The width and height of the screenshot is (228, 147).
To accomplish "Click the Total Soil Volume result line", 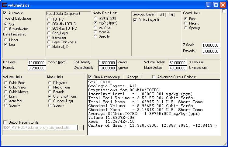I will (x=140, y=98).
